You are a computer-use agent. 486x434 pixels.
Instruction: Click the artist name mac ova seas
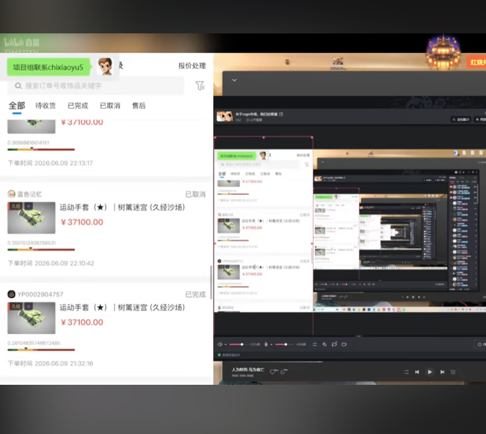(242, 375)
